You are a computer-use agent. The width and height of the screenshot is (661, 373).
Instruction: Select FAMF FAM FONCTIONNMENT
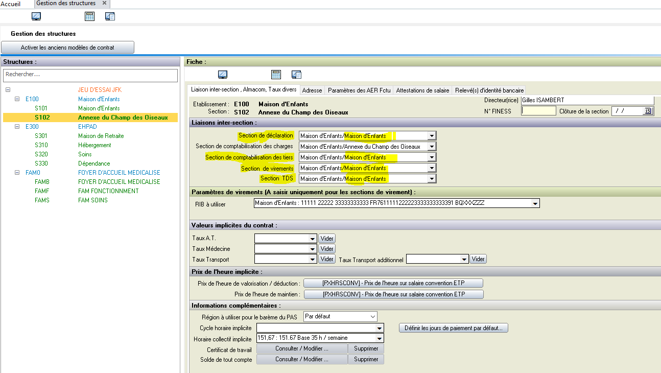pyautogui.click(x=90, y=191)
